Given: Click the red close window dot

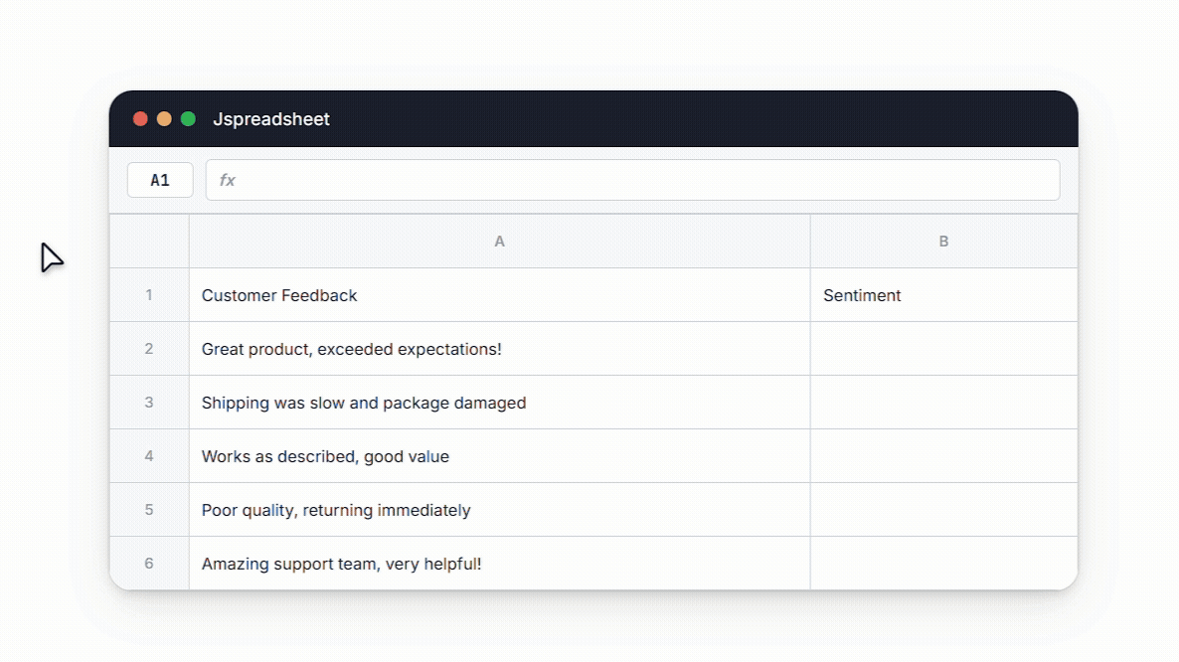Looking at the screenshot, I should click(x=140, y=119).
